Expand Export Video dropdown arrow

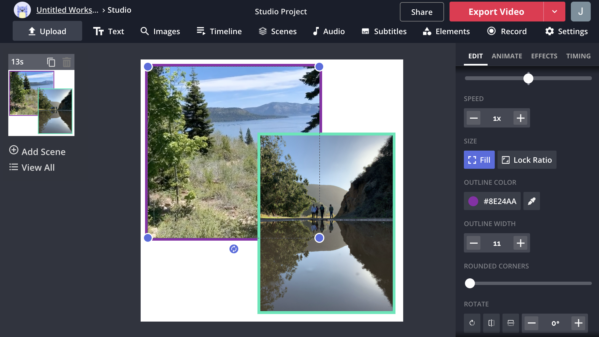555,12
